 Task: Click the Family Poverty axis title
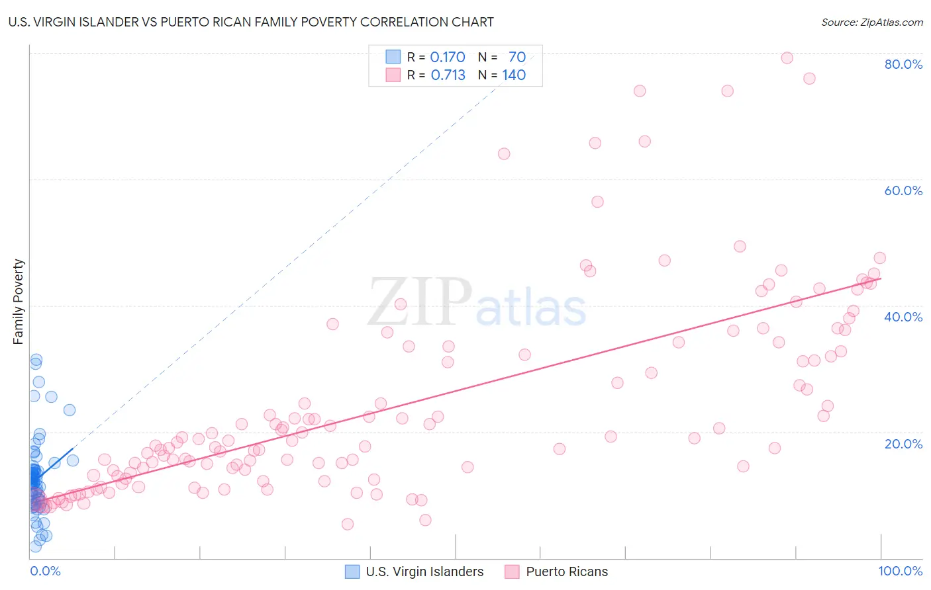click(19, 302)
